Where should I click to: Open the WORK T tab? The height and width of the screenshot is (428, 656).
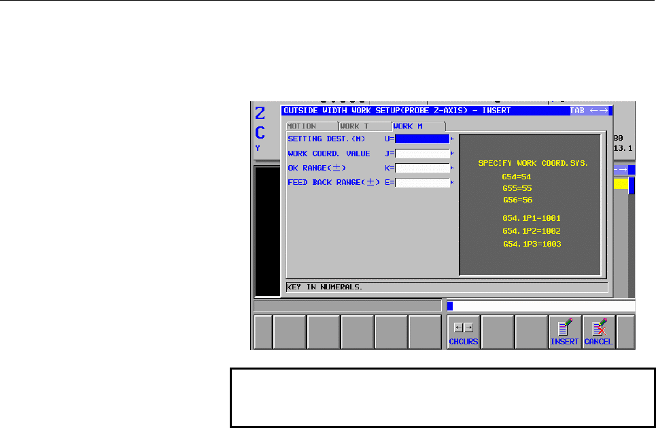(x=365, y=126)
